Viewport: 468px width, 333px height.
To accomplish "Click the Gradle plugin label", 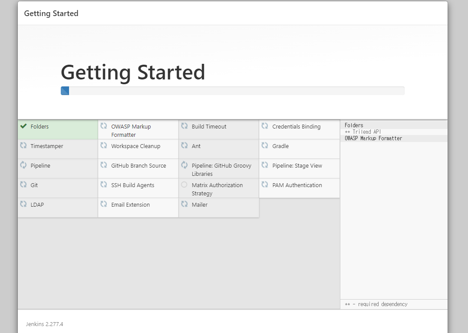I will point(280,146).
